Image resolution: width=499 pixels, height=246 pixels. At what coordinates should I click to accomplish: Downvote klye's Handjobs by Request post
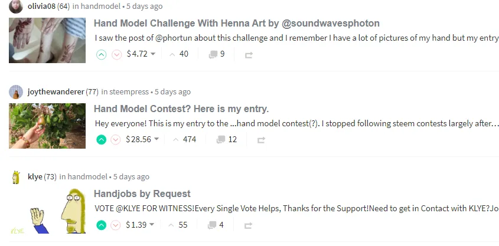(116, 225)
